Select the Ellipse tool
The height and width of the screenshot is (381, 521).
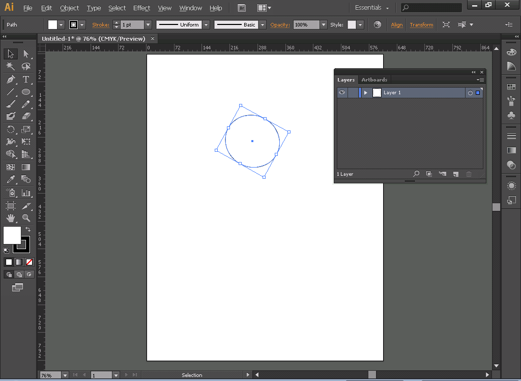[26, 92]
